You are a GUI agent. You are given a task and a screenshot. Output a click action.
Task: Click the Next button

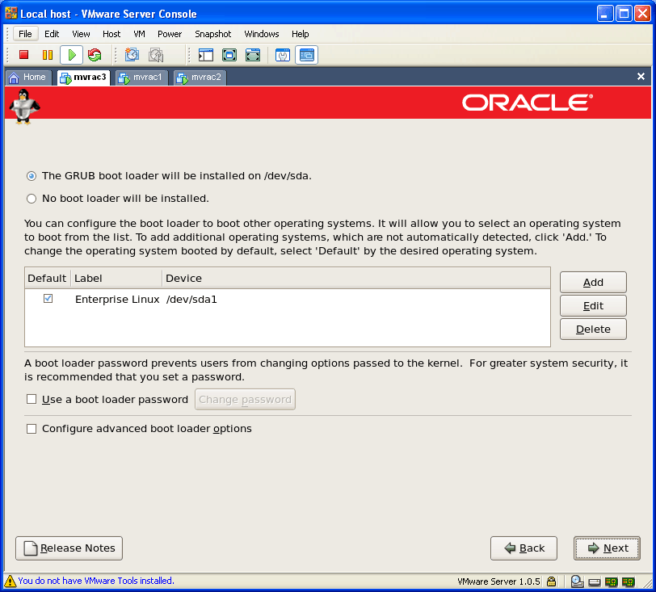pos(607,548)
